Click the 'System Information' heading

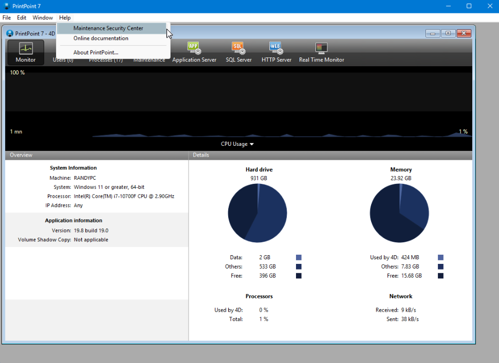73,168
